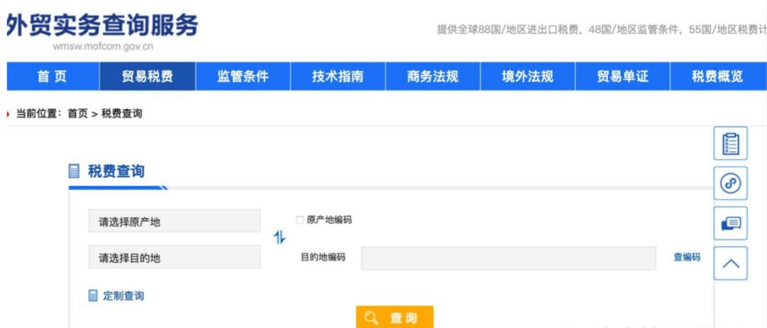Open the 请选择原产地 dropdown
This screenshot has width=767, height=328.
(x=175, y=221)
